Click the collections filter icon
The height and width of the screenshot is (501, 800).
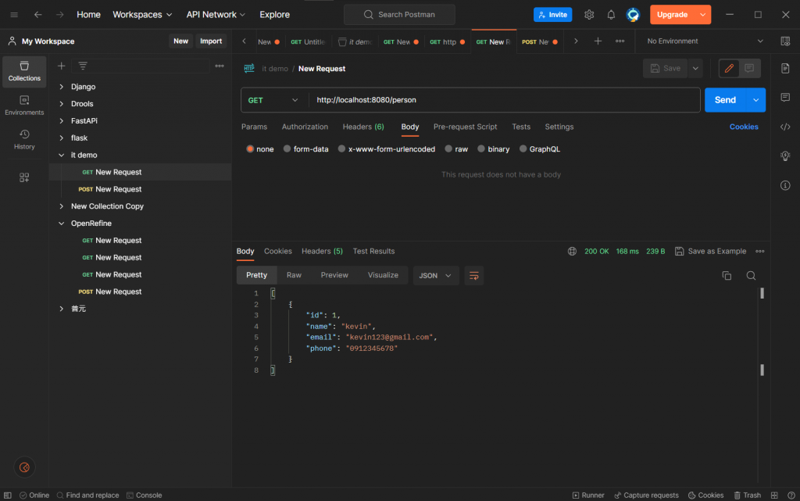[83, 66]
